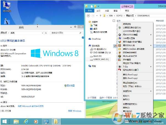Click the SOFT2 breadcrumb in address bar

(119, 16)
